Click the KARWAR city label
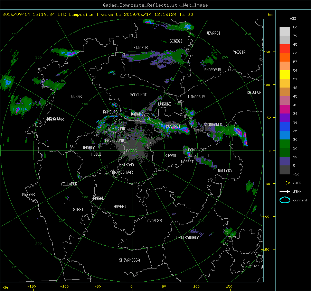 pyautogui.click(x=28, y=194)
